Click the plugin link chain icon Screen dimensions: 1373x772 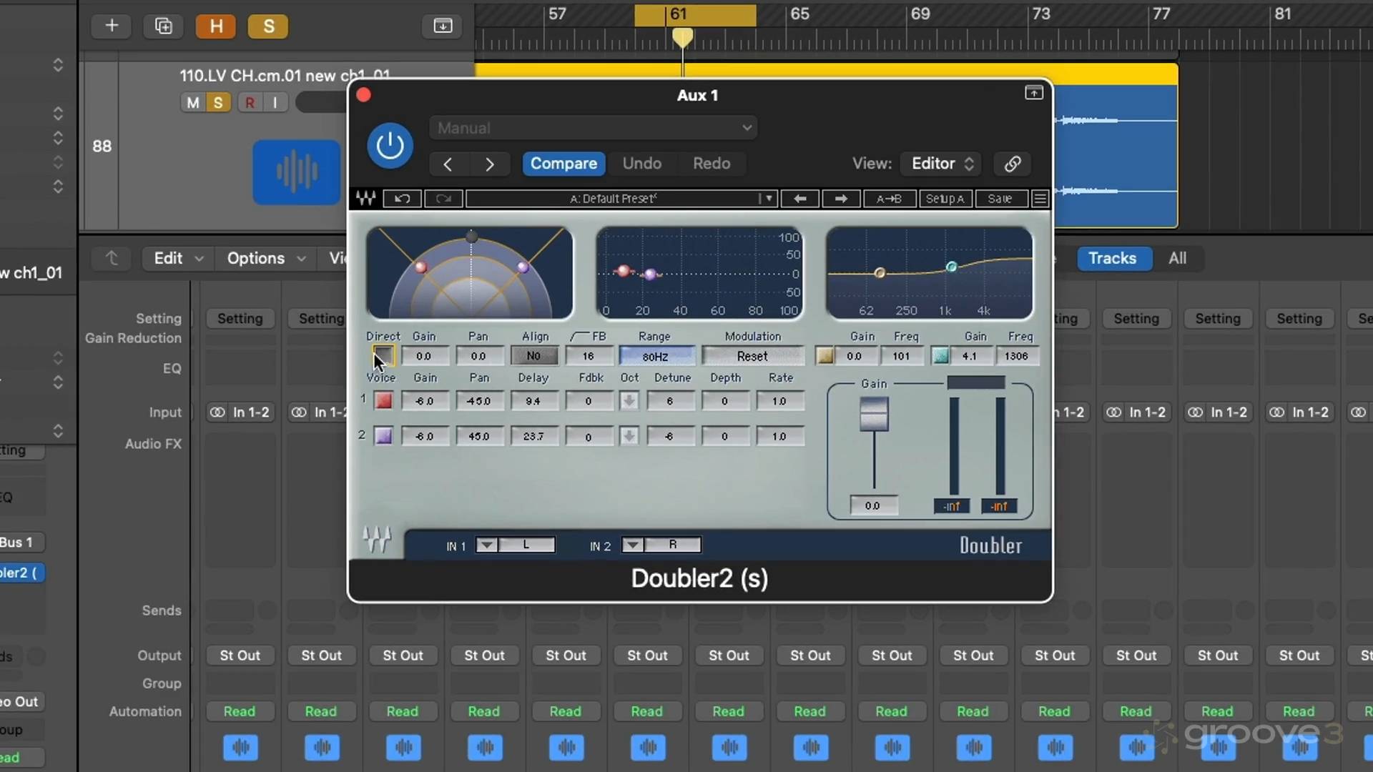[1012, 164]
